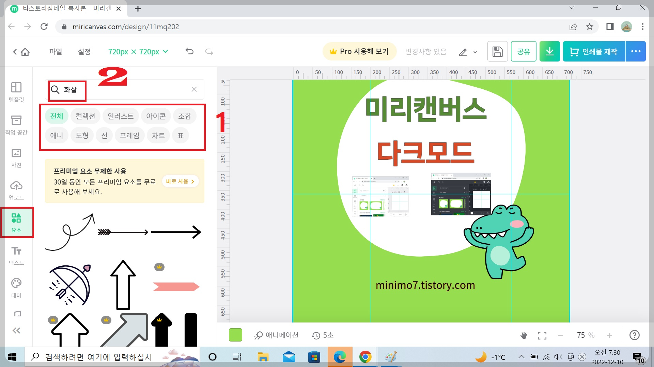The width and height of the screenshot is (654, 367).
Task: Click Pro 사용해 보기 button
Action: 359,51
